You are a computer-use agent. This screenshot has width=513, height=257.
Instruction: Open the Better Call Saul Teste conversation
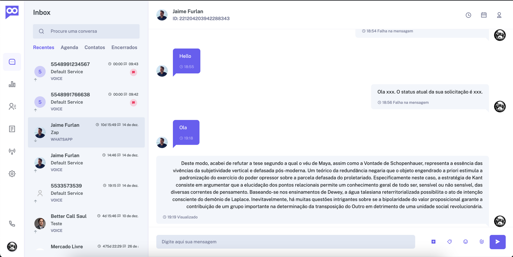(86, 224)
